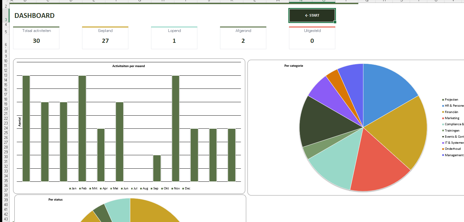Click the Lopend card value 1
This screenshot has width=464, height=222.
(174, 41)
